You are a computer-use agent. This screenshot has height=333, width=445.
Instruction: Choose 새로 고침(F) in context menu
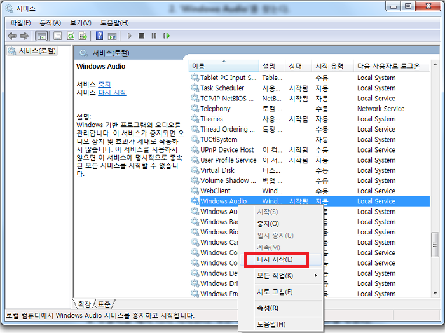tap(280, 292)
